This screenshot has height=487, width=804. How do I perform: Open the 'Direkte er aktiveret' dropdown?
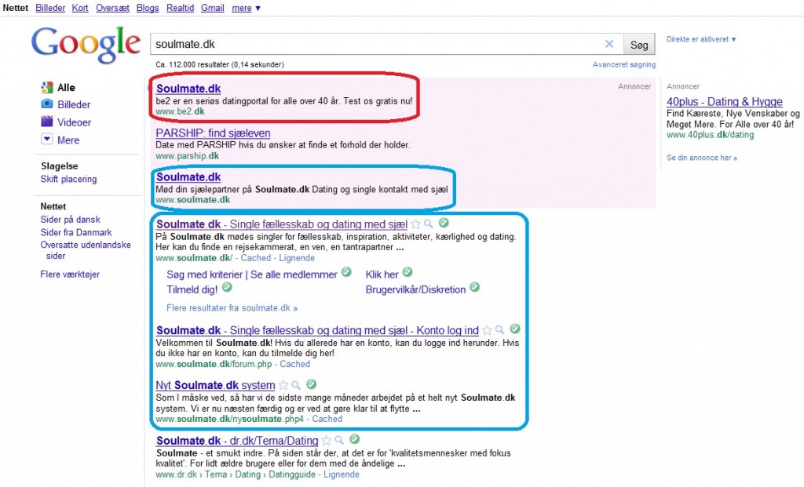(701, 39)
